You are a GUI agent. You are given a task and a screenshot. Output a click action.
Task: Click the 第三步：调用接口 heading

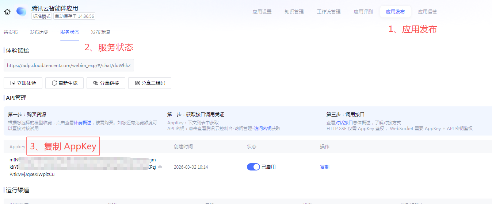tap(346, 114)
